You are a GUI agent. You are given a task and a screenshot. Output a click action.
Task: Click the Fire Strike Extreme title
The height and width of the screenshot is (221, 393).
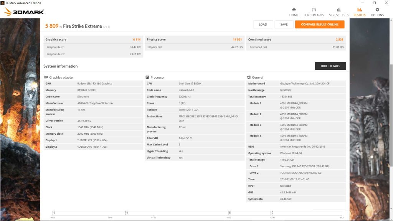pyautogui.click(x=83, y=26)
